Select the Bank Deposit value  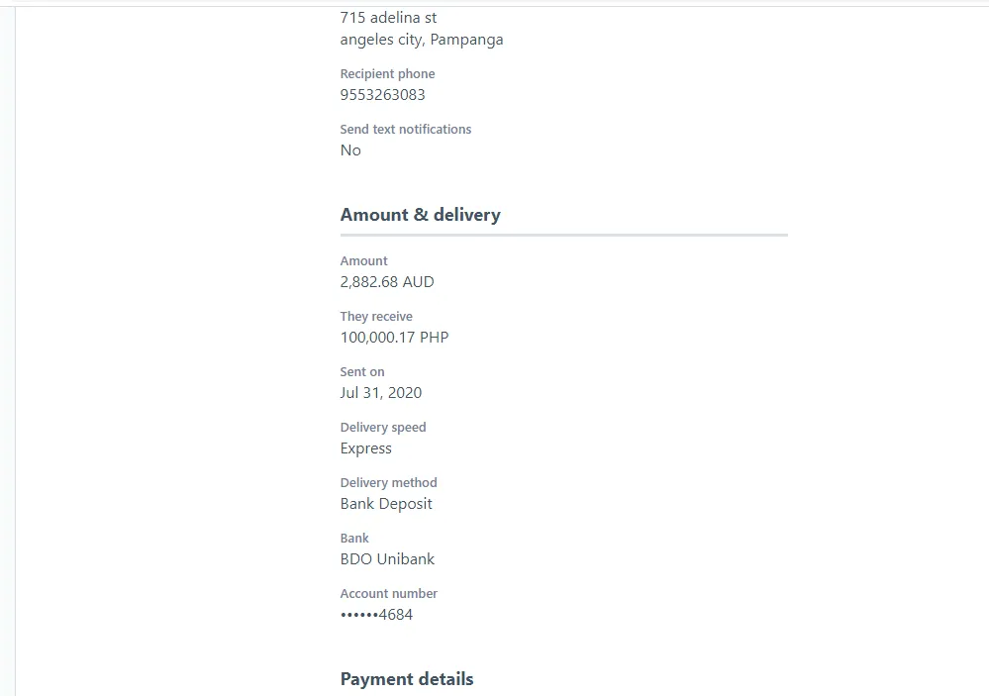(x=386, y=504)
